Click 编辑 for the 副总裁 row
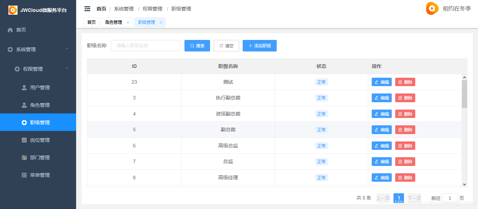 (382, 130)
